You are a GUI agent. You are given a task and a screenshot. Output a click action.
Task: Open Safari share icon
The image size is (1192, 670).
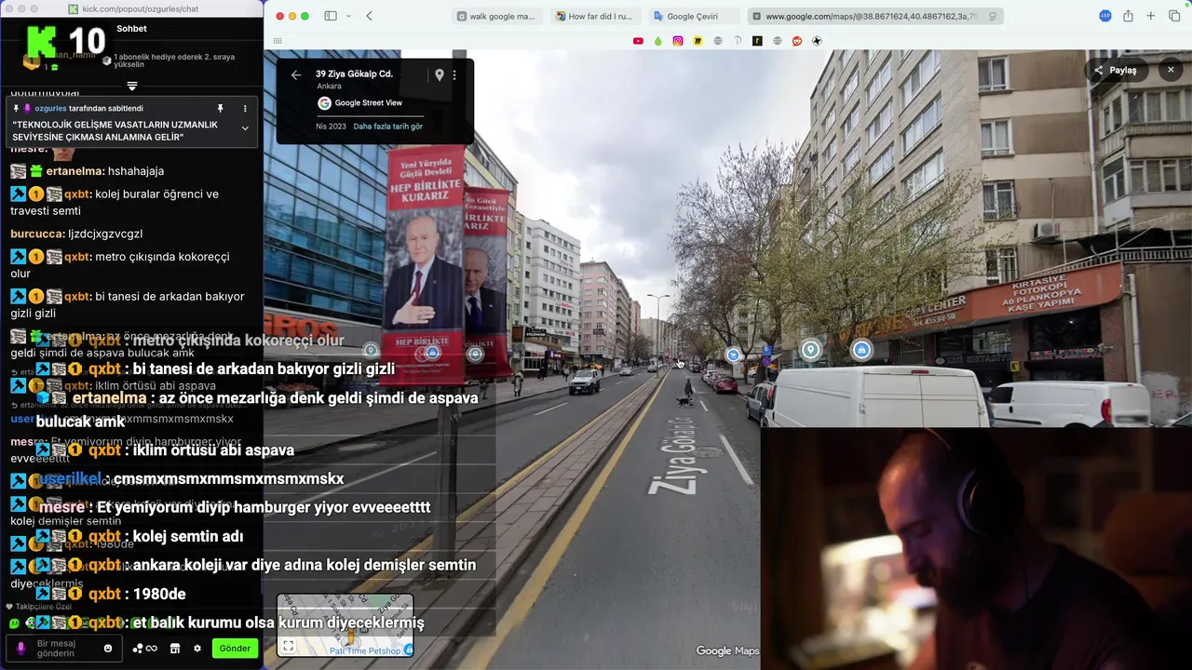(1128, 16)
